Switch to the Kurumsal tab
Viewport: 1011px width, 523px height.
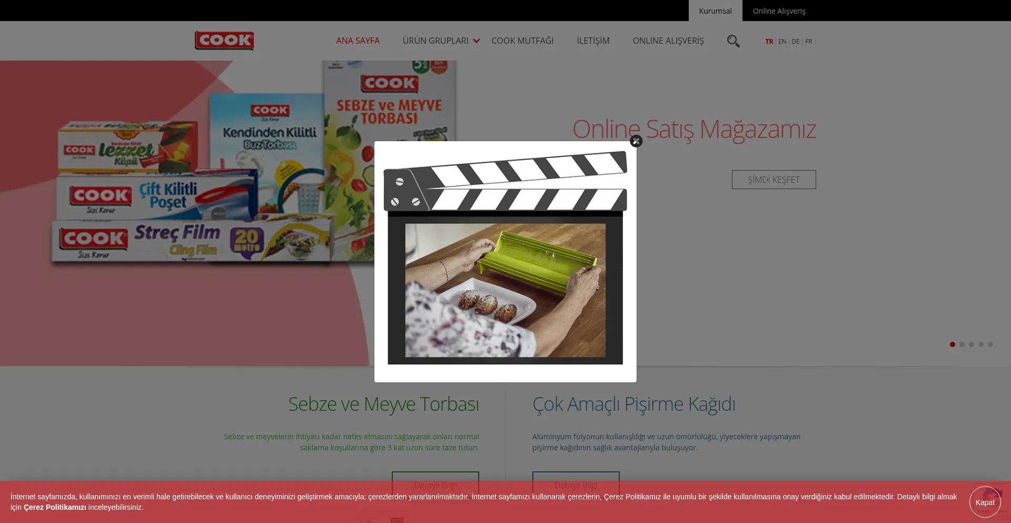click(x=715, y=11)
